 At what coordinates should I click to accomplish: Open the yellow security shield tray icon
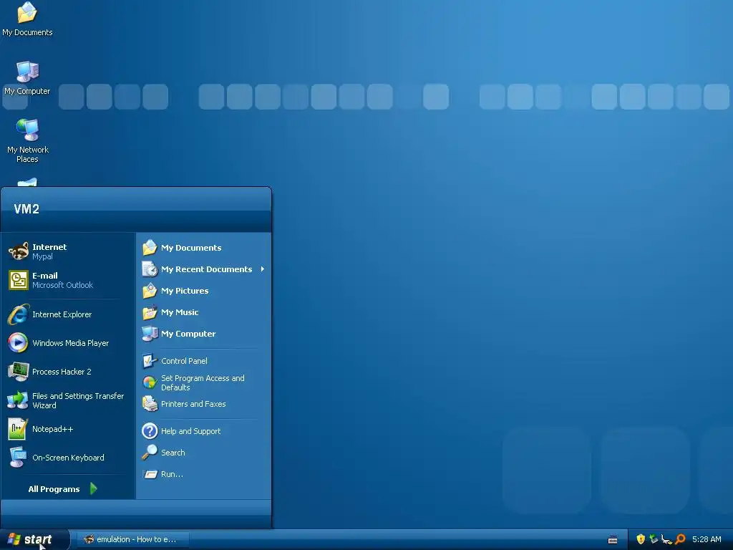coord(641,539)
